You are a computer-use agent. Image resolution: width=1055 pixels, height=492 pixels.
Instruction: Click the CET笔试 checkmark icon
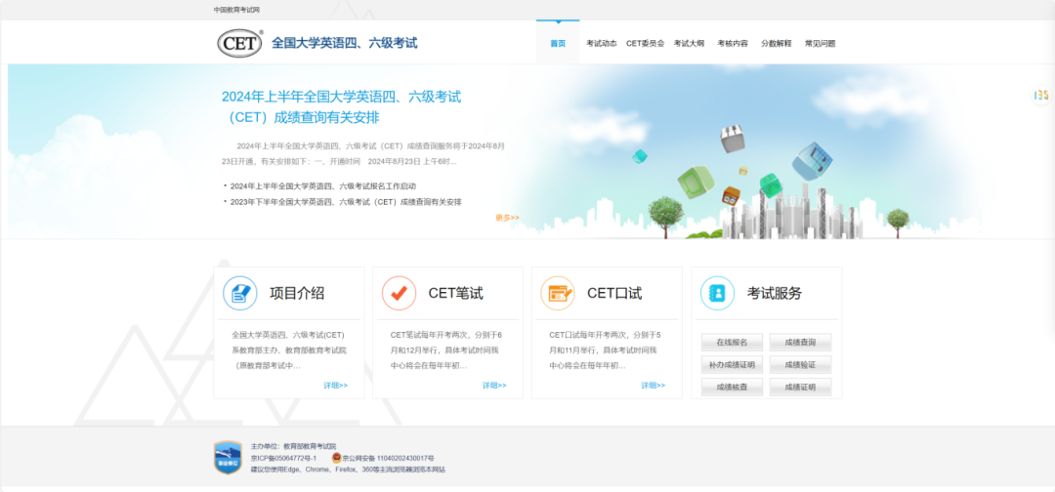coord(399,293)
